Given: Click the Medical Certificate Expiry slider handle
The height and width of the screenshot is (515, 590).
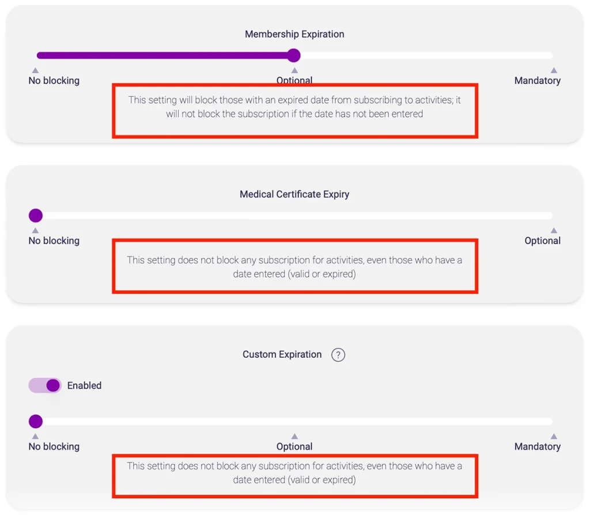Looking at the screenshot, I should [36, 216].
